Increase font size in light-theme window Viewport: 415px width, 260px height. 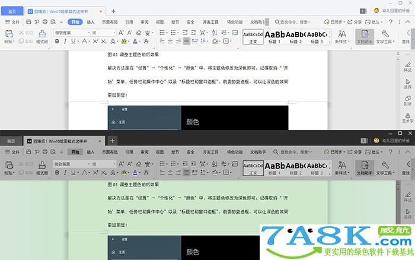point(121,33)
